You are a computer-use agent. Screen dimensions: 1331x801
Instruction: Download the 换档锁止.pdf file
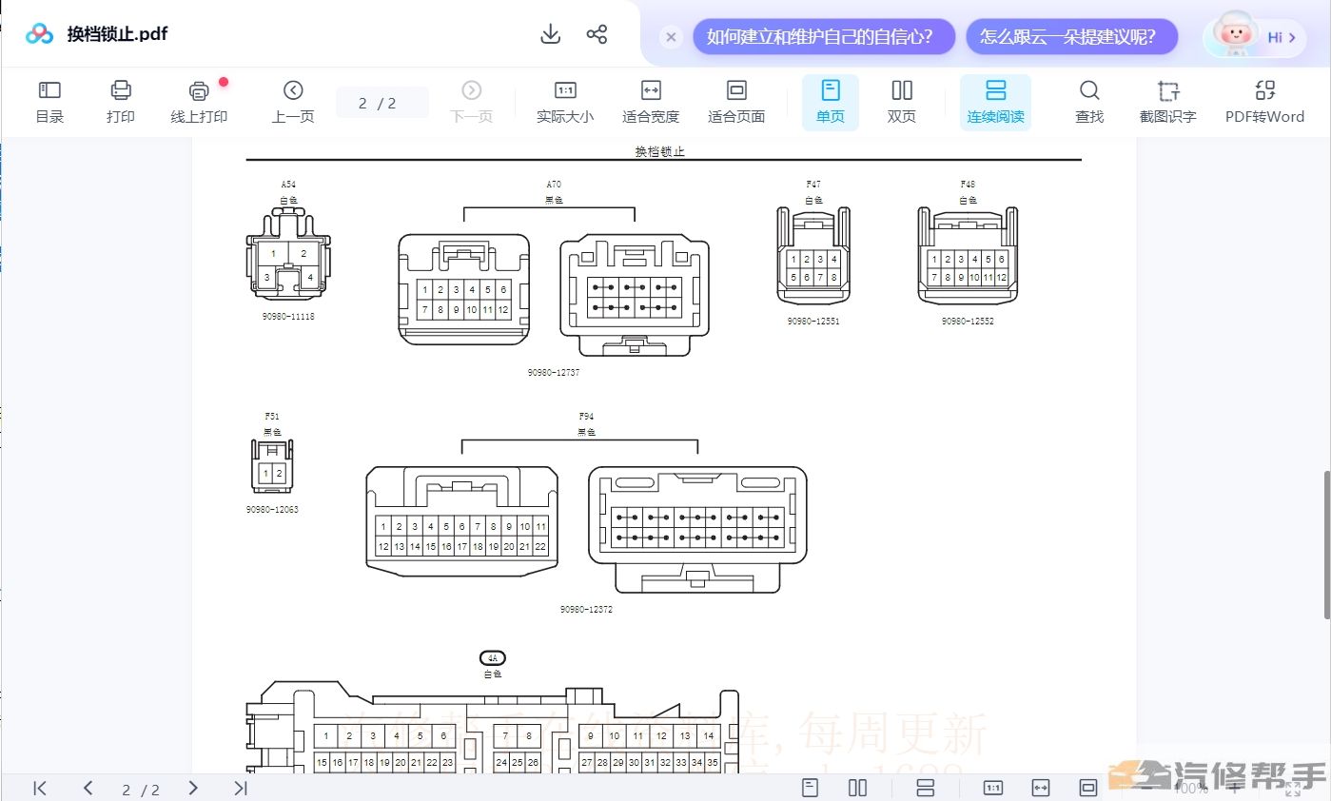tap(550, 34)
